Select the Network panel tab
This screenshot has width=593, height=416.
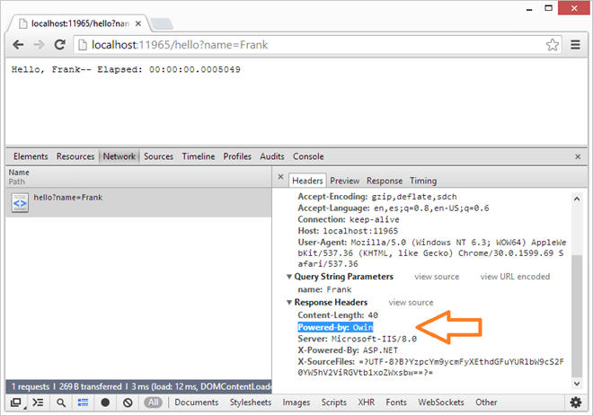119,156
